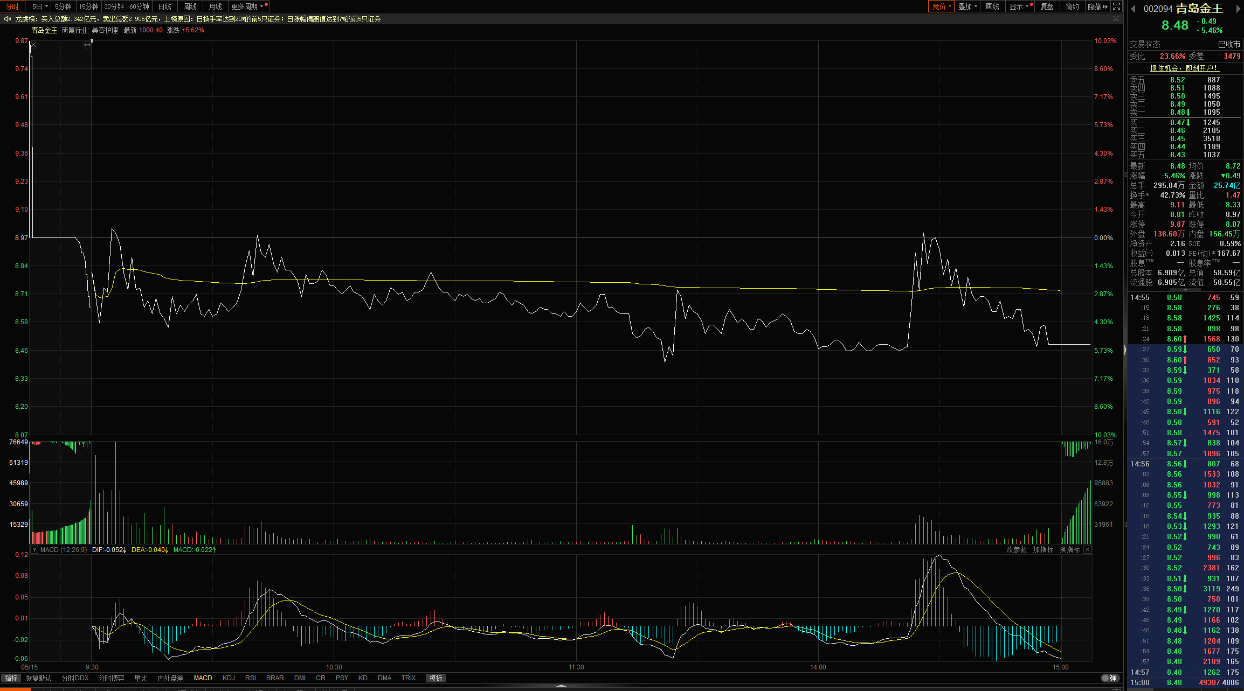1244x691 pixels.
Task: Select 5分钟 timeframe tab
Action: [x=63, y=6]
